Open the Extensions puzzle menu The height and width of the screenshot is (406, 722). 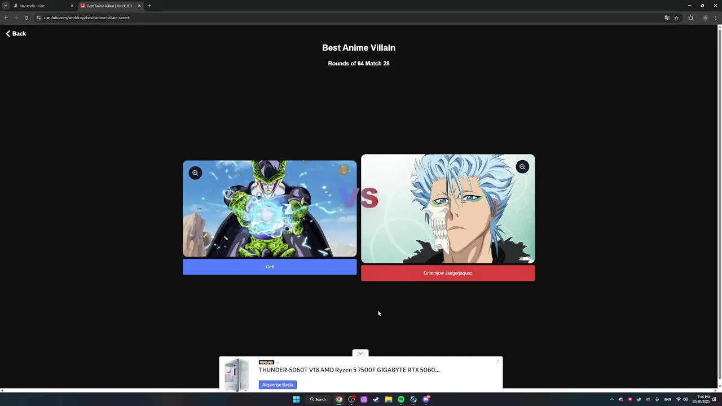click(x=690, y=17)
